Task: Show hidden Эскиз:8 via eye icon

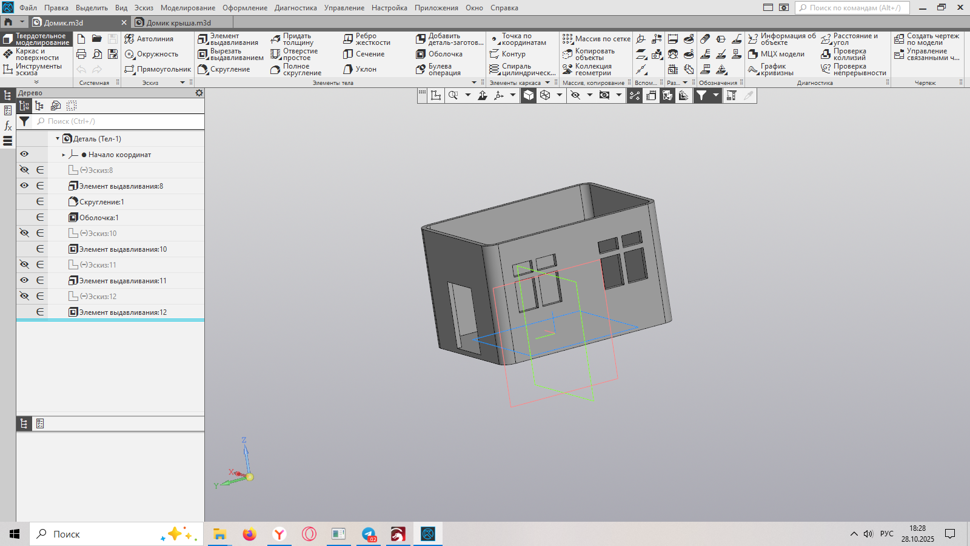Action: coord(24,170)
